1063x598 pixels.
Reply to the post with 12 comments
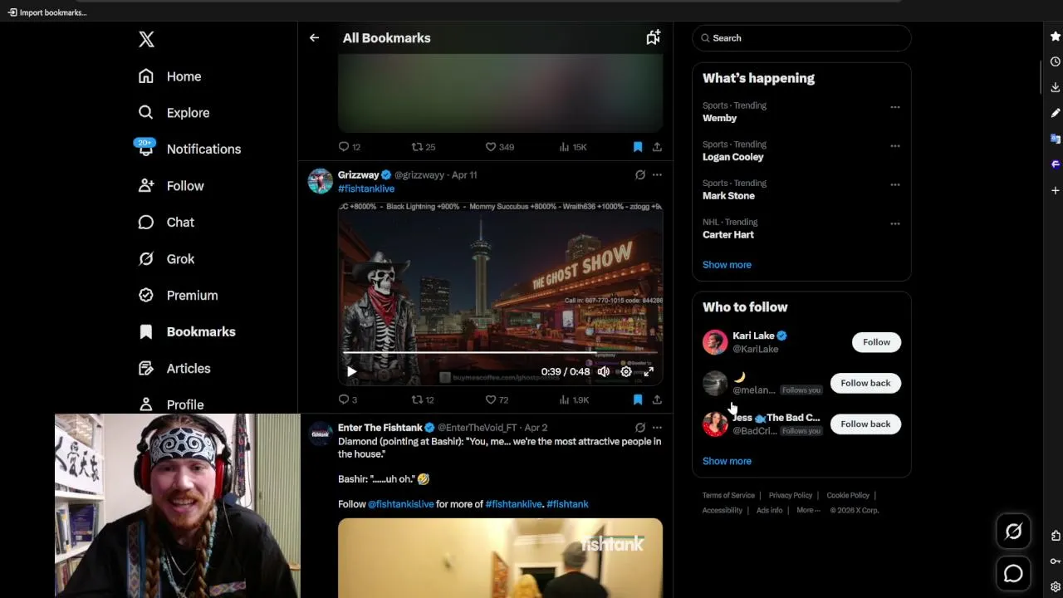click(x=349, y=147)
